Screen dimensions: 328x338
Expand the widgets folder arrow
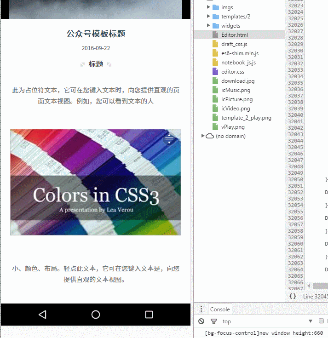[x=208, y=25]
